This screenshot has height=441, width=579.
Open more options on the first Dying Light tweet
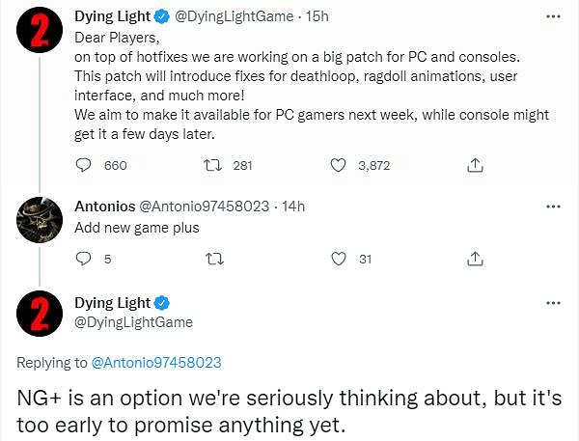click(552, 18)
